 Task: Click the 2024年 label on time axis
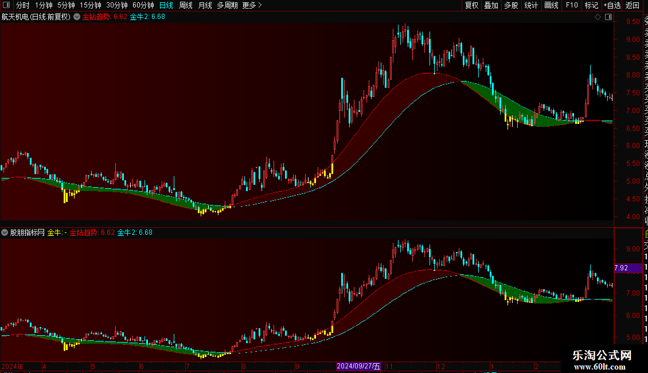(x=13, y=367)
